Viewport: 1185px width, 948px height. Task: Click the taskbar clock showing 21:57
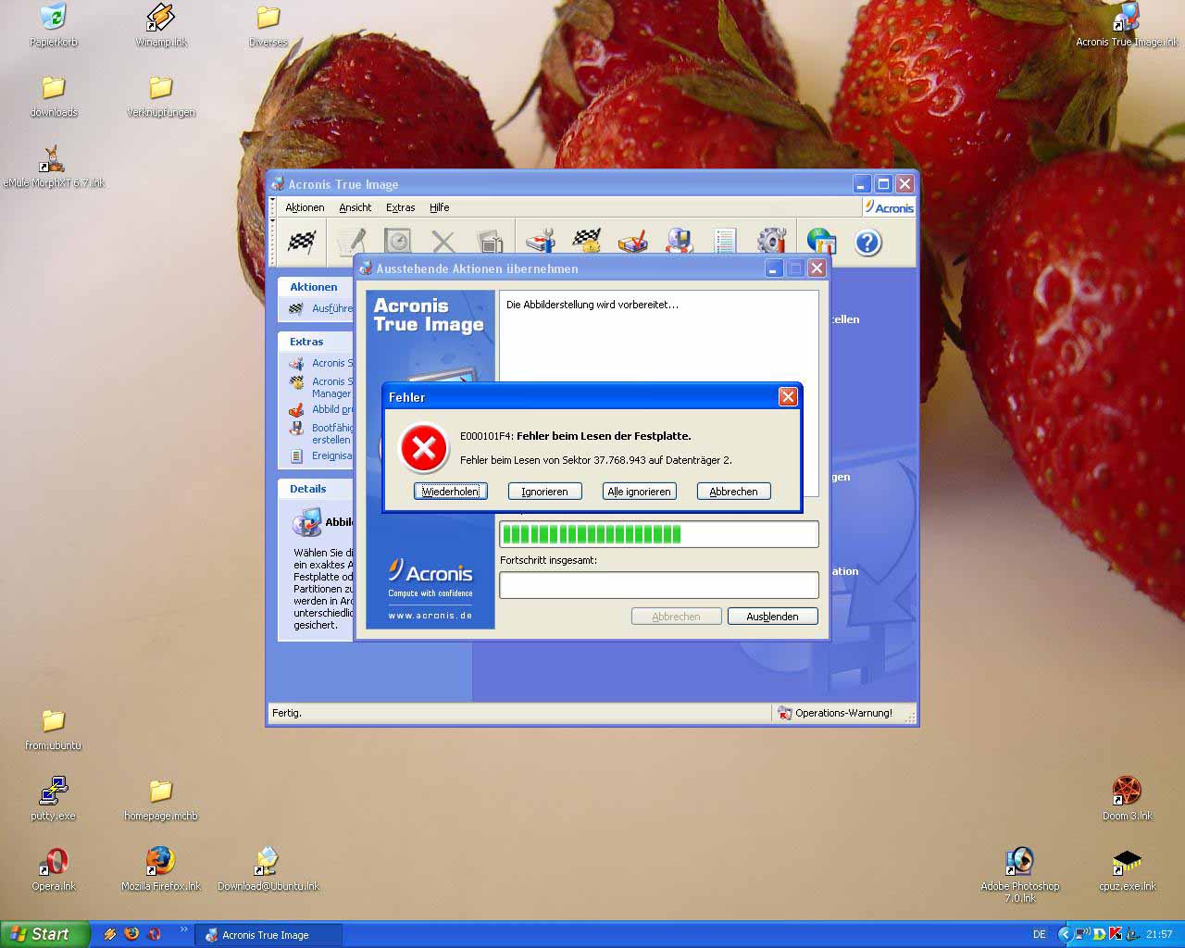click(x=1159, y=934)
